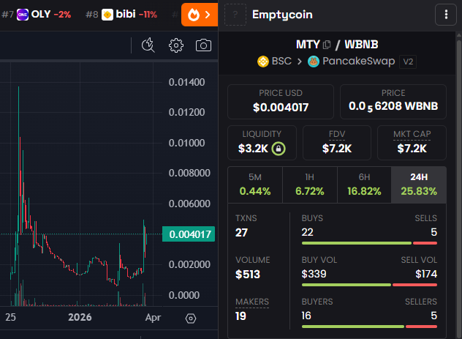Image resolution: width=462 pixels, height=339 pixels.
Task: Click the Apr label on time axis
Action: click(x=153, y=317)
